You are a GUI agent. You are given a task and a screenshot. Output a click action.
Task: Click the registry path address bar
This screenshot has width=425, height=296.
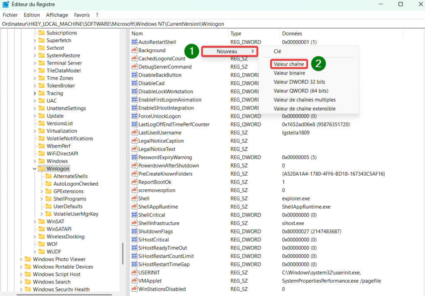pyautogui.click(x=212, y=24)
